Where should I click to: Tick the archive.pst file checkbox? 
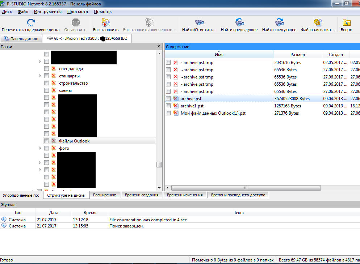tap(168, 98)
